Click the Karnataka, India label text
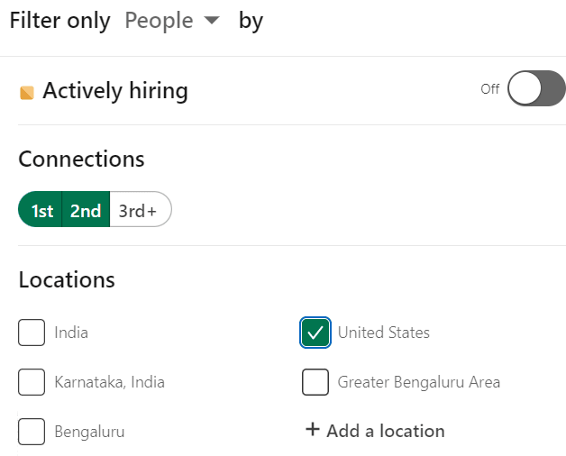The image size is (566, 456). coord(109,382)
